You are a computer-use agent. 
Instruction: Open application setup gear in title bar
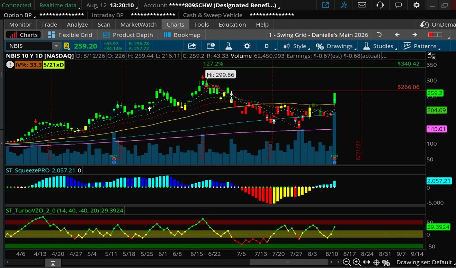(417, 5)
